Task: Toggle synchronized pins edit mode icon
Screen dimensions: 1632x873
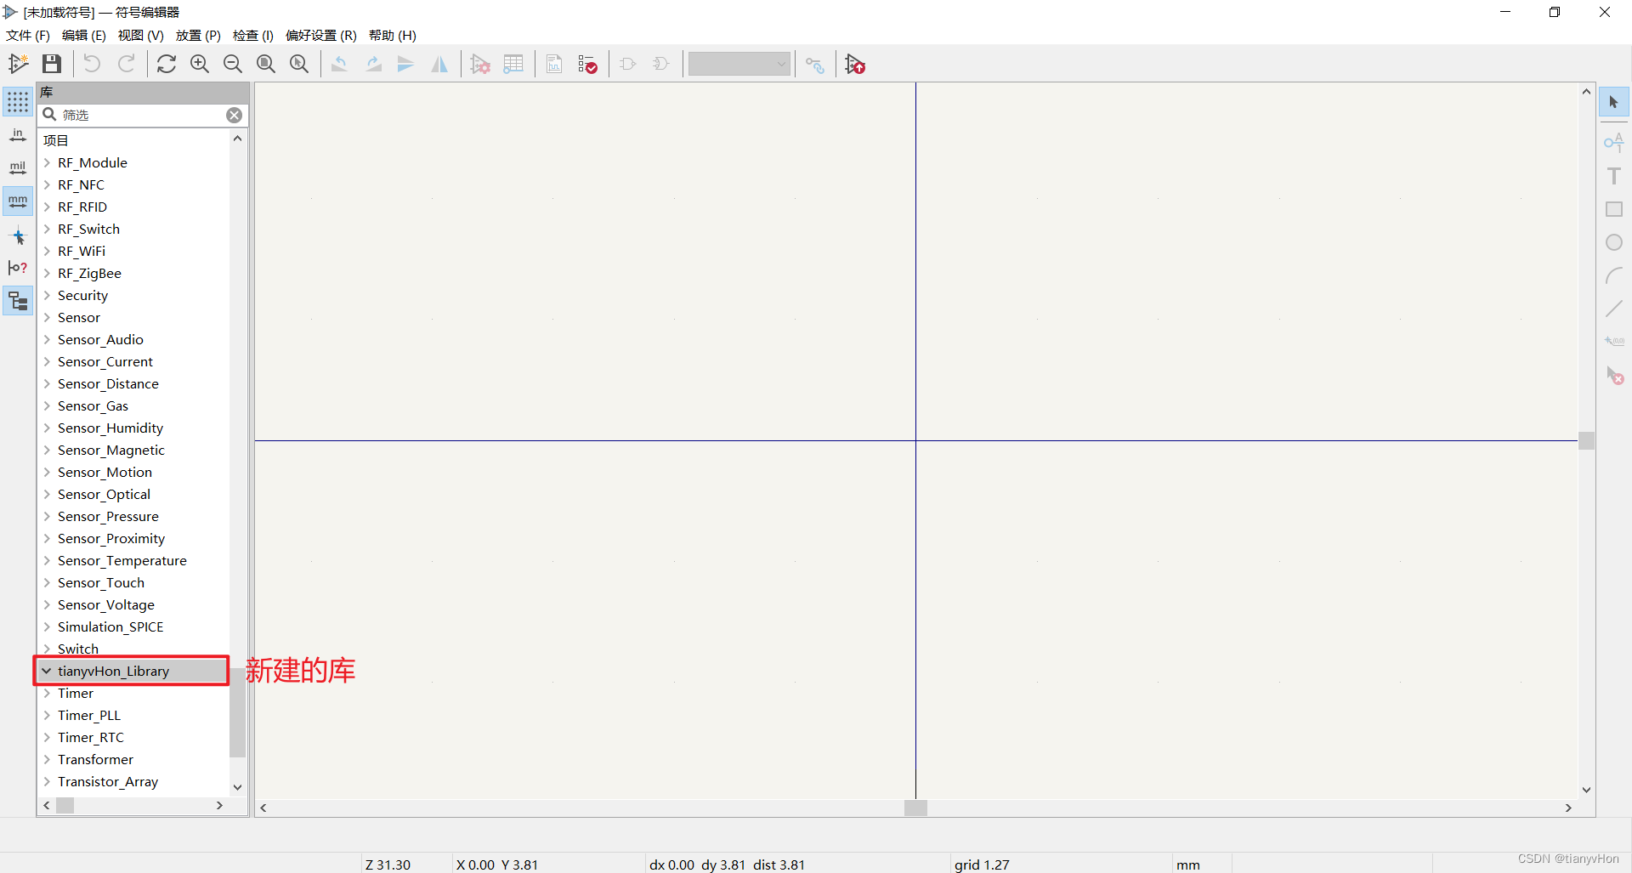Action: 815,64
